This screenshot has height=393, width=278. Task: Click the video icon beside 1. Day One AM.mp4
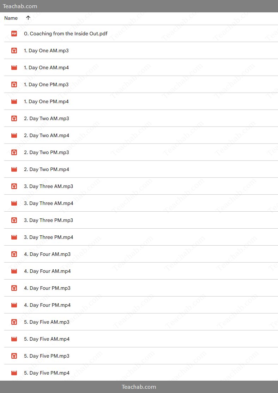(x=14, y=68)
